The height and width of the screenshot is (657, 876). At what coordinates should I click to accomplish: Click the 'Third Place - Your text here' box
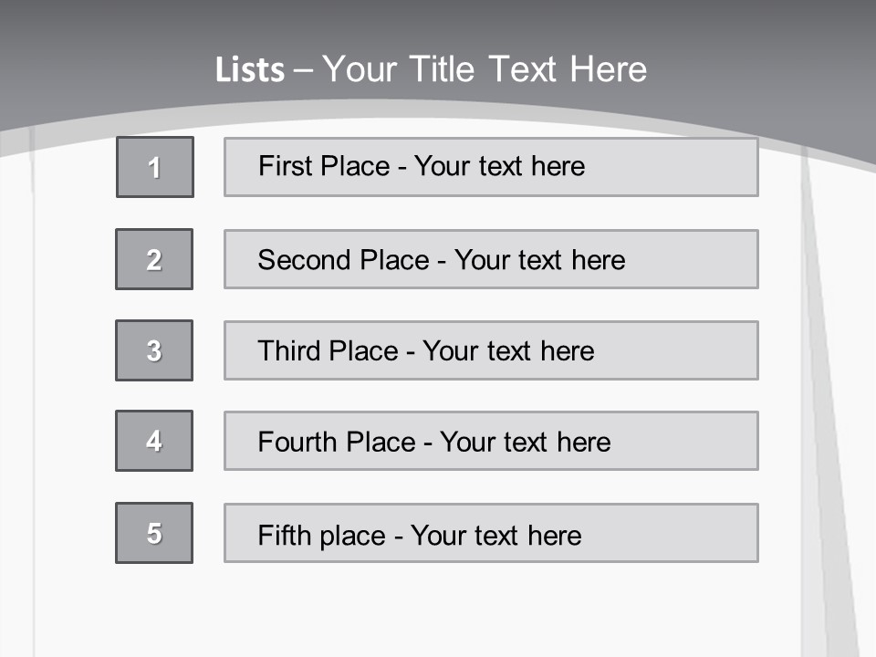[491, 350]
